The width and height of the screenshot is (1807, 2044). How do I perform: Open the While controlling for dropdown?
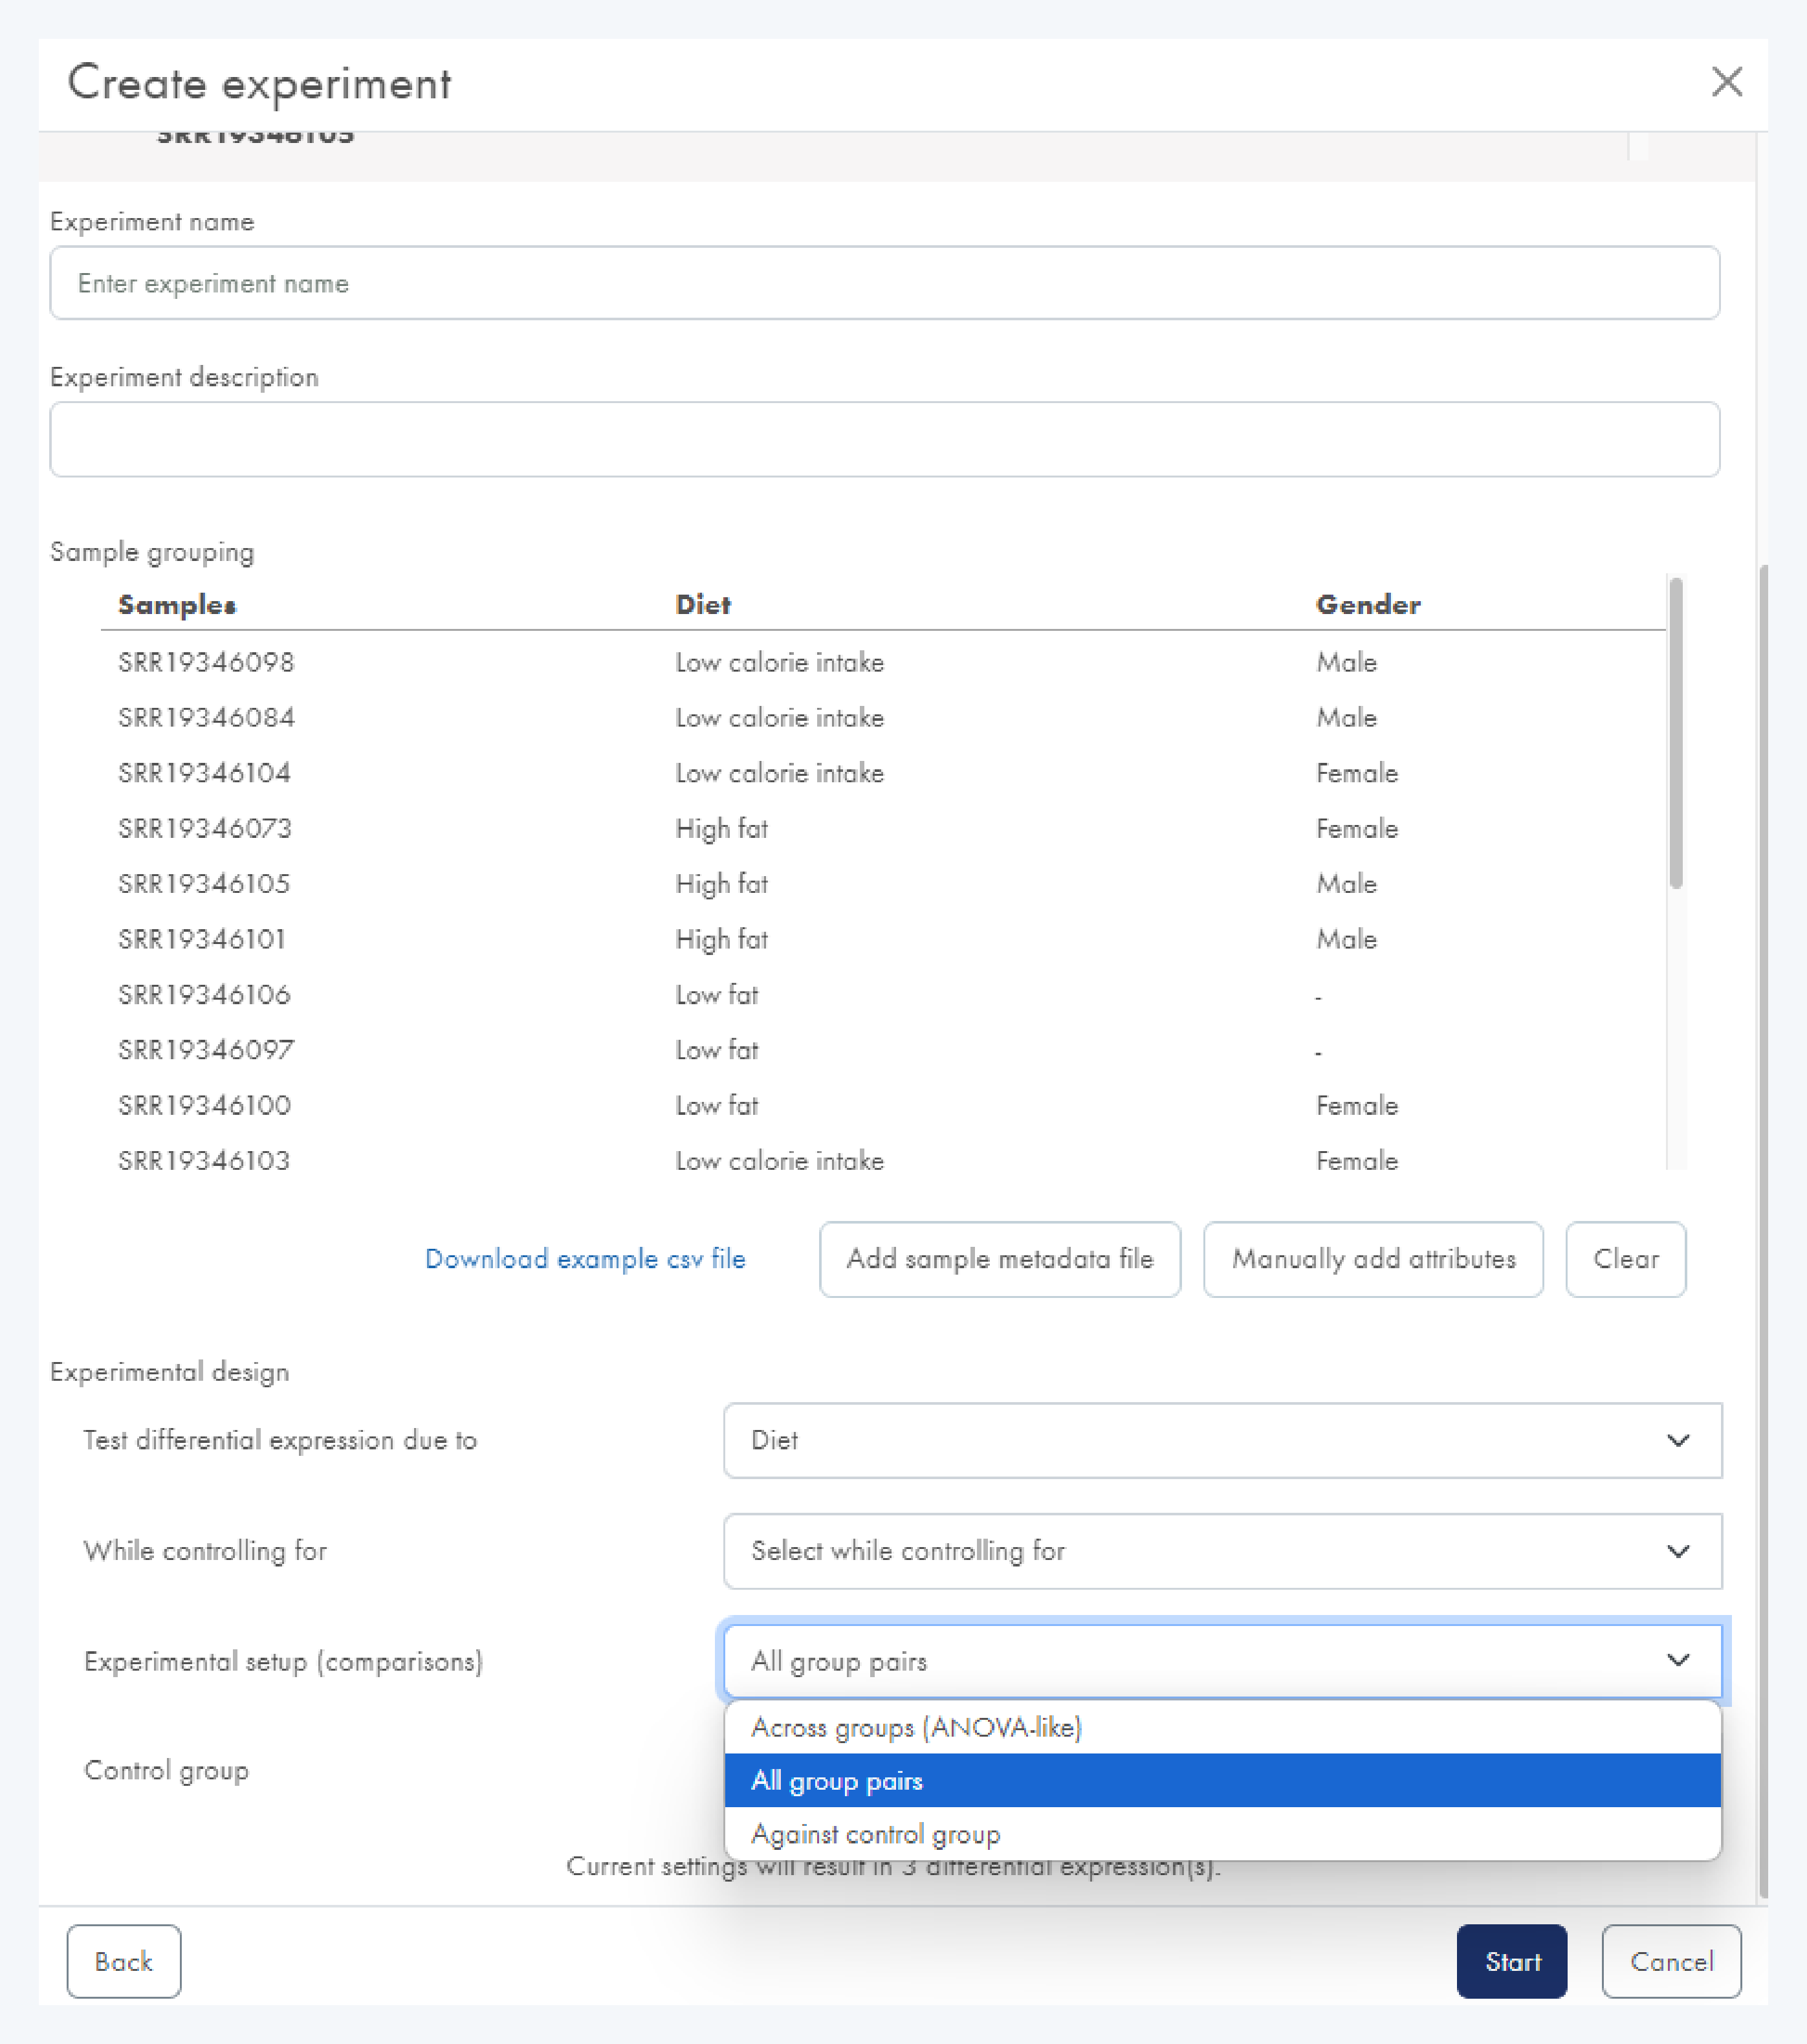(1221, 1551)
